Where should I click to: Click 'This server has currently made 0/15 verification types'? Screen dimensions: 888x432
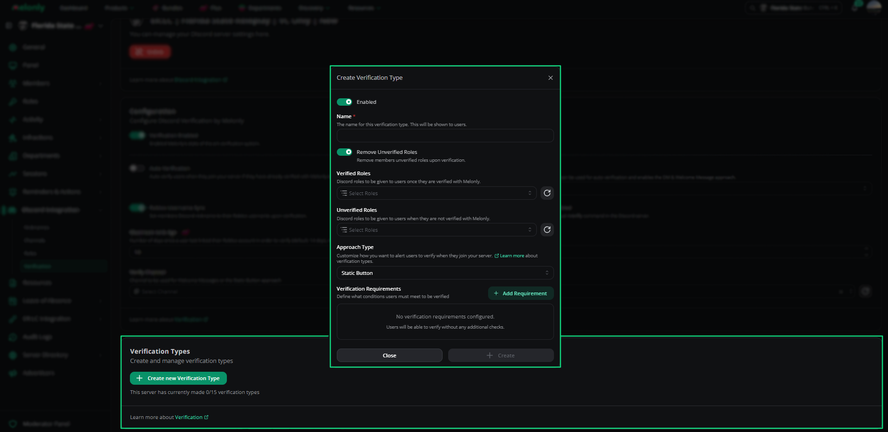tap(195, 392)
